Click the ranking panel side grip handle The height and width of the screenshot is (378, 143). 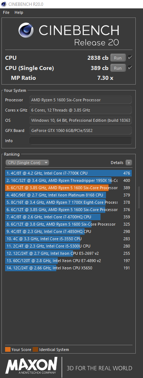138,197
